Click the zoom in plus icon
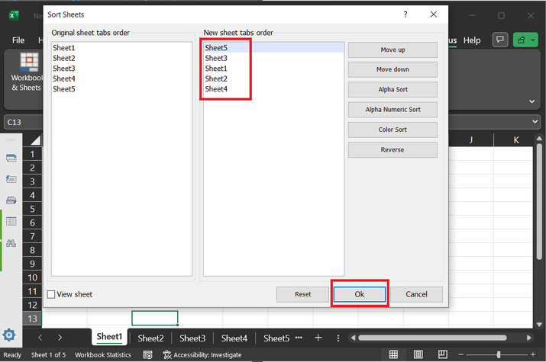 533,354
